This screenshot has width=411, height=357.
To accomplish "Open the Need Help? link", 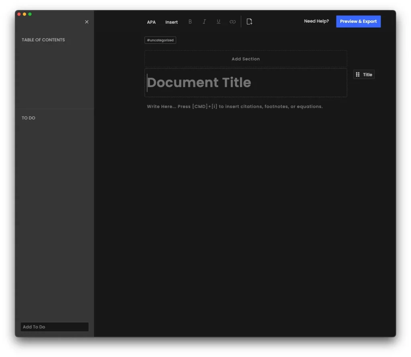I will [x=316, y=21].
